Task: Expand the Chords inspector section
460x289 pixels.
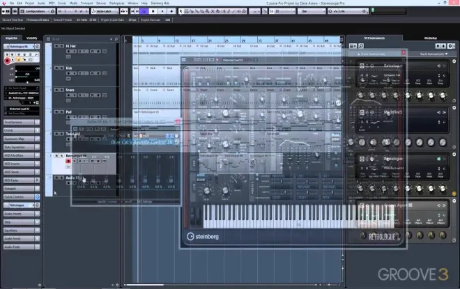Action: pos(21,130)
